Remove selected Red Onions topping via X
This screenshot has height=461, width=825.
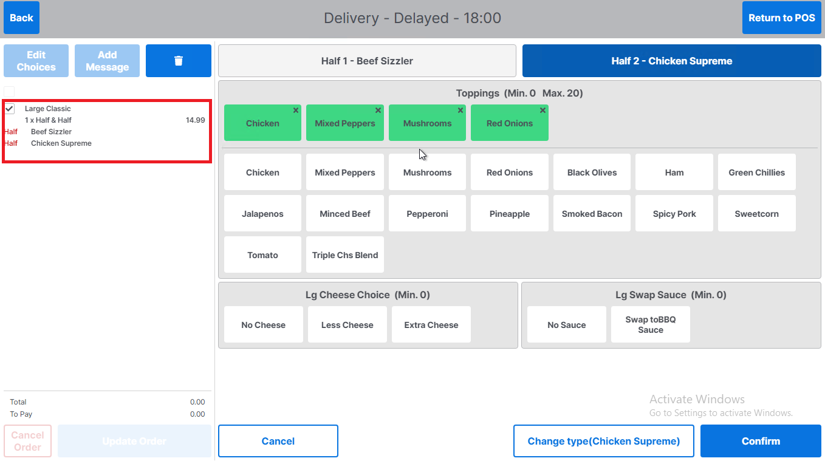(543, 111)
